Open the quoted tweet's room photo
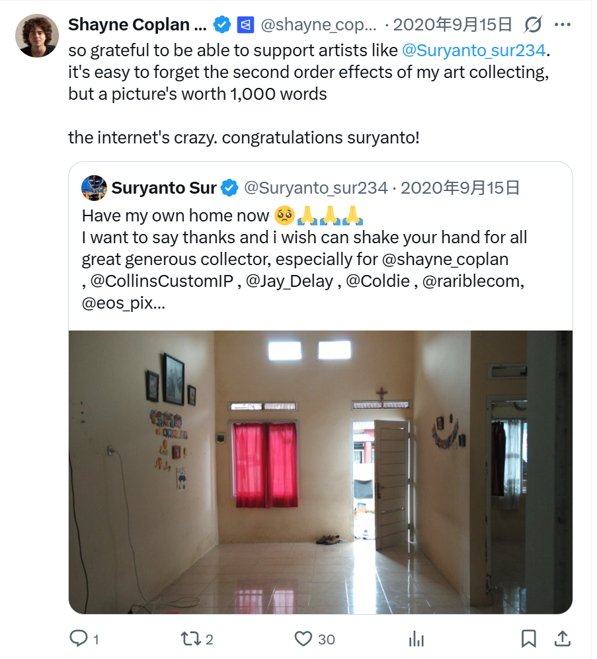 click(x=321, y=471)
